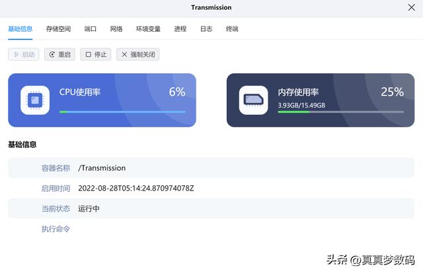Switch to the 基础信息 tab
Viewport: 423px width, 273px height.
click(x=20, y=29)
